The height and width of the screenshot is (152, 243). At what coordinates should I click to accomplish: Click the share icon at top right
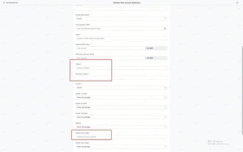[x=237, y=2]
